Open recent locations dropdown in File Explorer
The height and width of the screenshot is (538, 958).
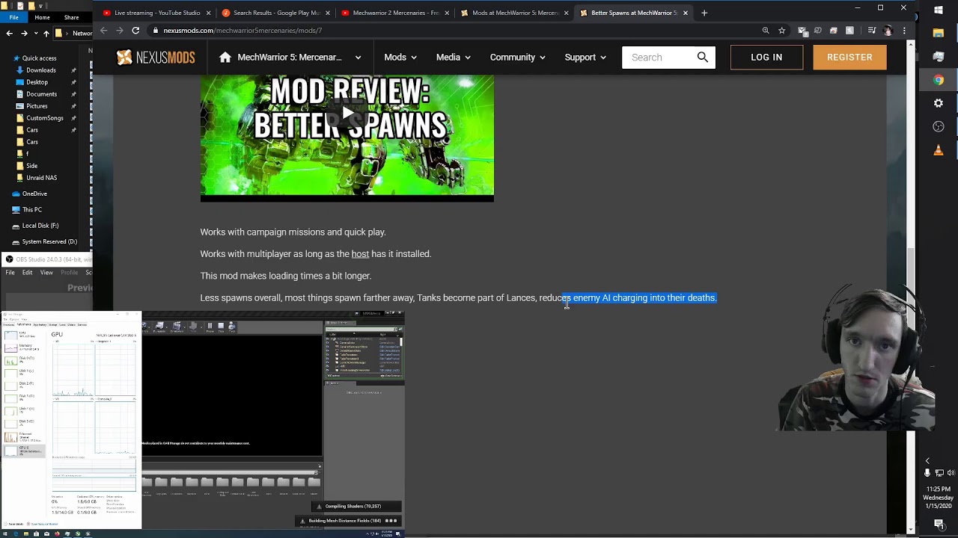coord(35,33)
